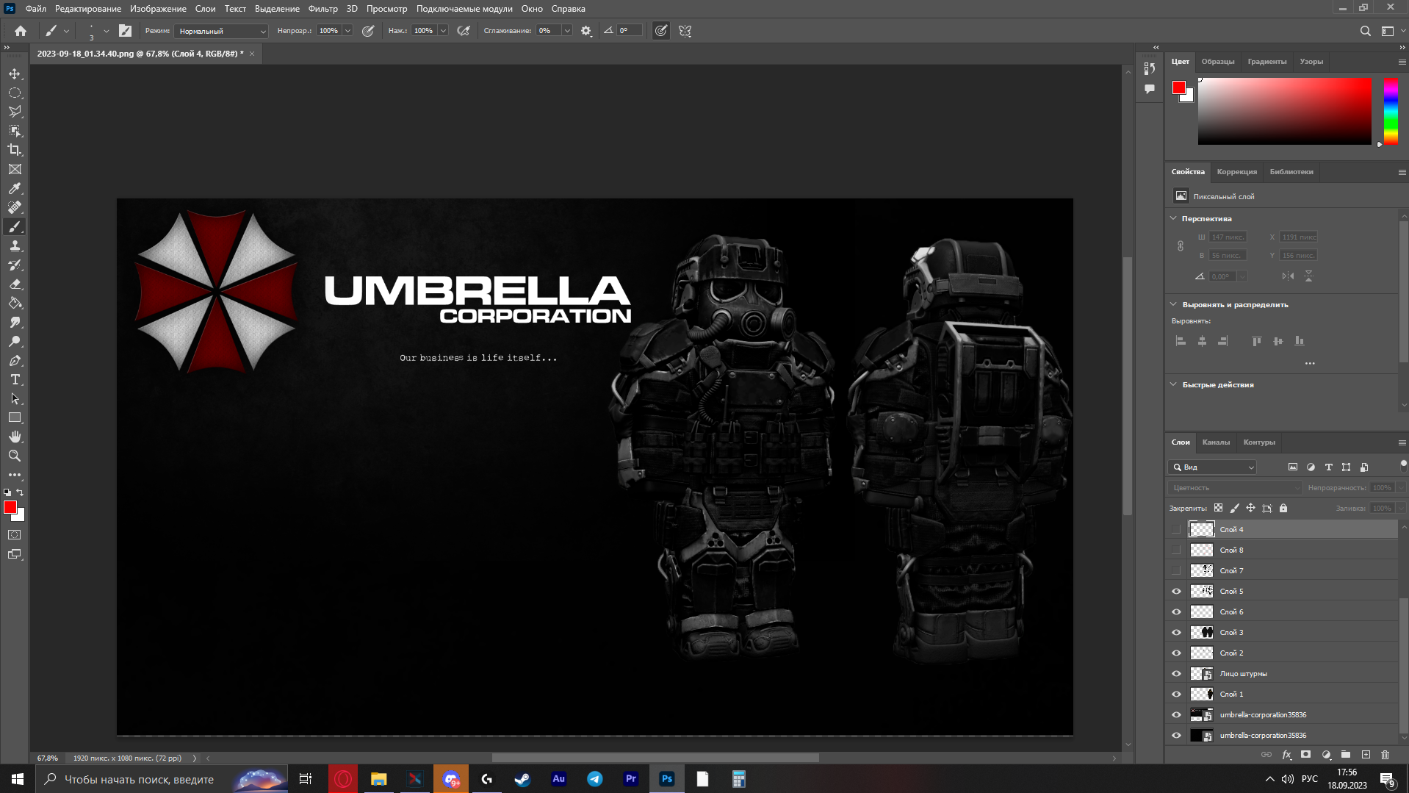Screen dimensions: 1409x793
Task: Open the brush mode Нормальный dropdown
Action: (222, 31)
